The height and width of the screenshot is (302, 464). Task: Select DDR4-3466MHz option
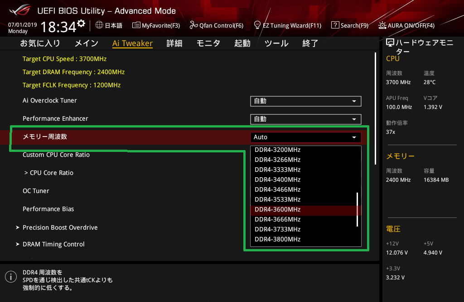[x=304, y=189]
